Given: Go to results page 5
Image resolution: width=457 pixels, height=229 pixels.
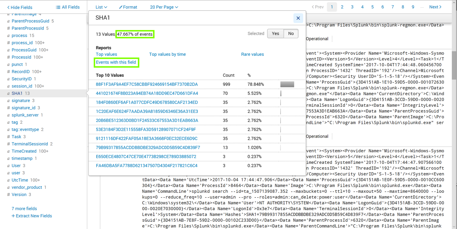Looking at the screenshot, I should click(372, 7).
